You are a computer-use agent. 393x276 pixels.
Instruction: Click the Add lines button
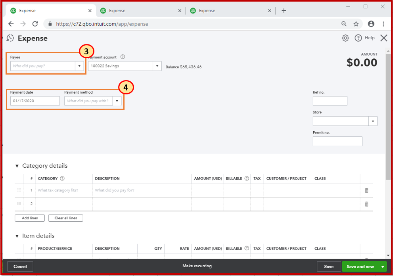click(30, 218)
